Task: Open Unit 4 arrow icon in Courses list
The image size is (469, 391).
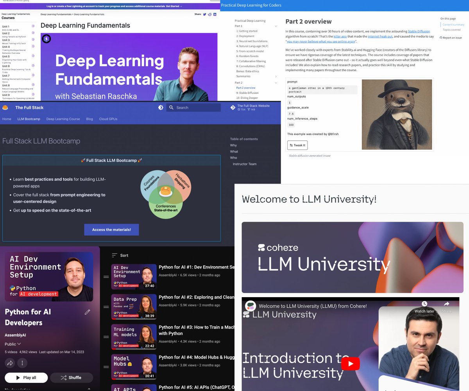Action: pos(33,47)
